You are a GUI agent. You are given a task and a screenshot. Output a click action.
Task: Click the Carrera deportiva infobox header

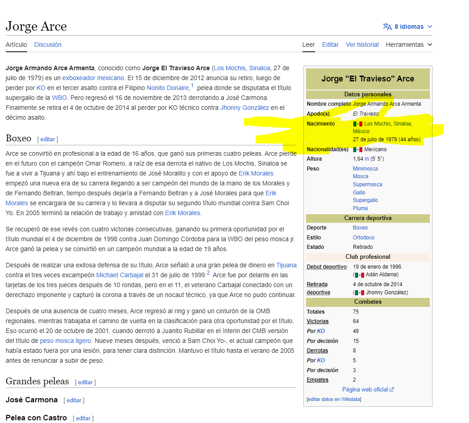368,218
